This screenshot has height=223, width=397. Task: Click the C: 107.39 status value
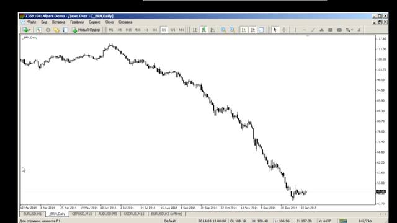(x=304, y=221)
